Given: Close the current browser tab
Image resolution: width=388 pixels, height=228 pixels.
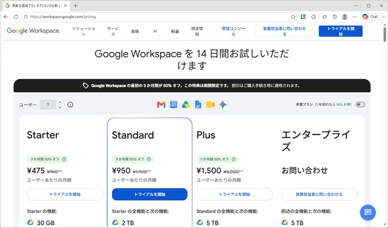Looking at the screenshot, I should (x=65, y=6).
